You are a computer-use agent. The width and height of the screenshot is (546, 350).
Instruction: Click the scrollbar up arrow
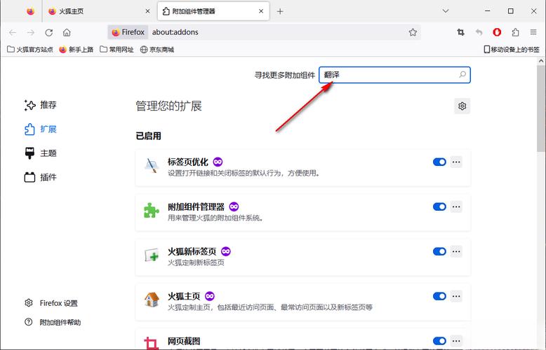pyautogui.click(x=541, y=61)
